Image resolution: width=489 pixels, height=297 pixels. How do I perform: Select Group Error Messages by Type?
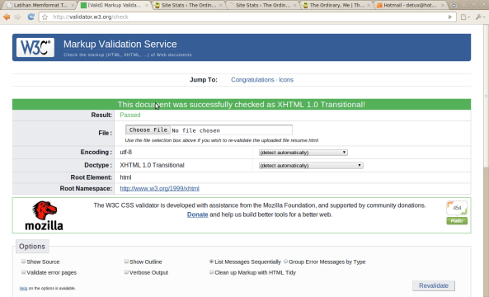(x=285, y=262)
